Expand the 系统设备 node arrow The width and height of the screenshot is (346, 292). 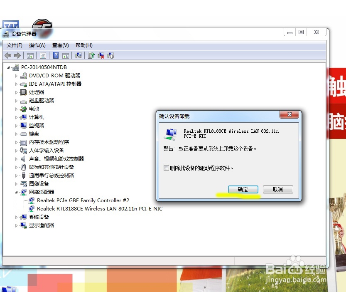coord(16,217)
